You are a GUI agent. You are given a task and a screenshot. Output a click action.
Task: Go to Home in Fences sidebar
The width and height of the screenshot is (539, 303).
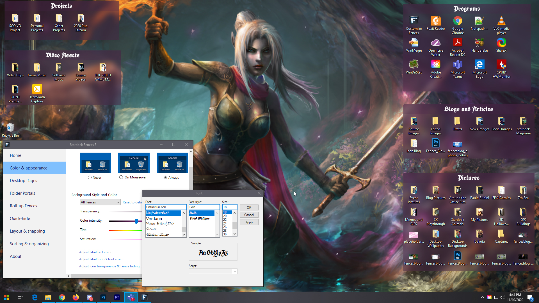(34, 155)
